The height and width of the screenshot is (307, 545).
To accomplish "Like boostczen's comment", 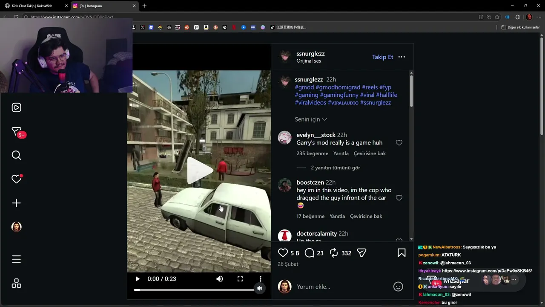I will coord(399,197).
